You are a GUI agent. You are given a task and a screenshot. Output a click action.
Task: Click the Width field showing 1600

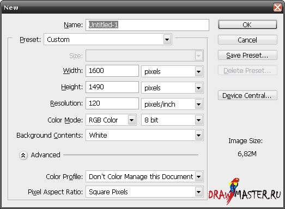click(112, 71)
